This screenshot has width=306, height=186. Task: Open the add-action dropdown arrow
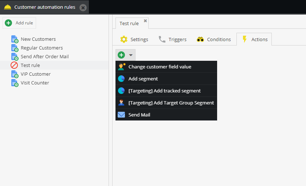(131, 55)
